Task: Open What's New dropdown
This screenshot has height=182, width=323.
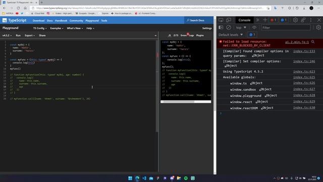Action: point(75,28)
